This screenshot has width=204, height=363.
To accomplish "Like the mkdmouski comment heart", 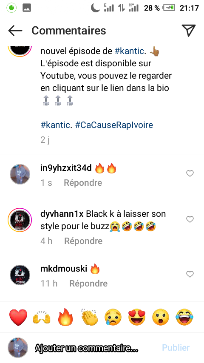I will click(190, 274).
